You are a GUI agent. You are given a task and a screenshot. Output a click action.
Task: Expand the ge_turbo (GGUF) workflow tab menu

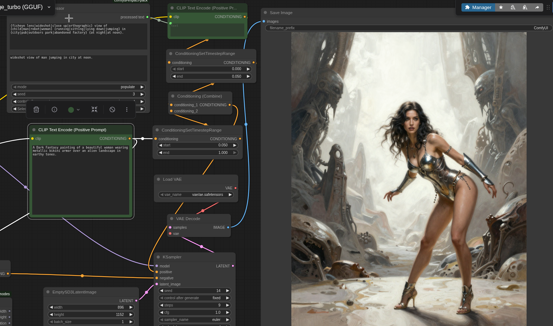pos(49,7)
